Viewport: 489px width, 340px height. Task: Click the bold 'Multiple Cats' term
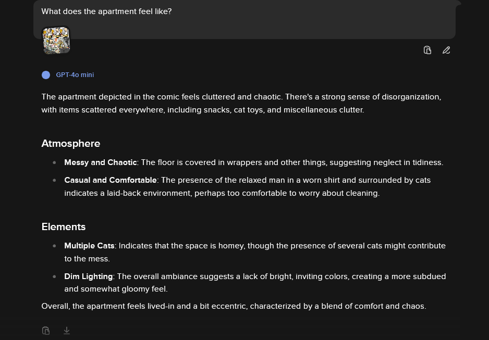tap(89, 246)
